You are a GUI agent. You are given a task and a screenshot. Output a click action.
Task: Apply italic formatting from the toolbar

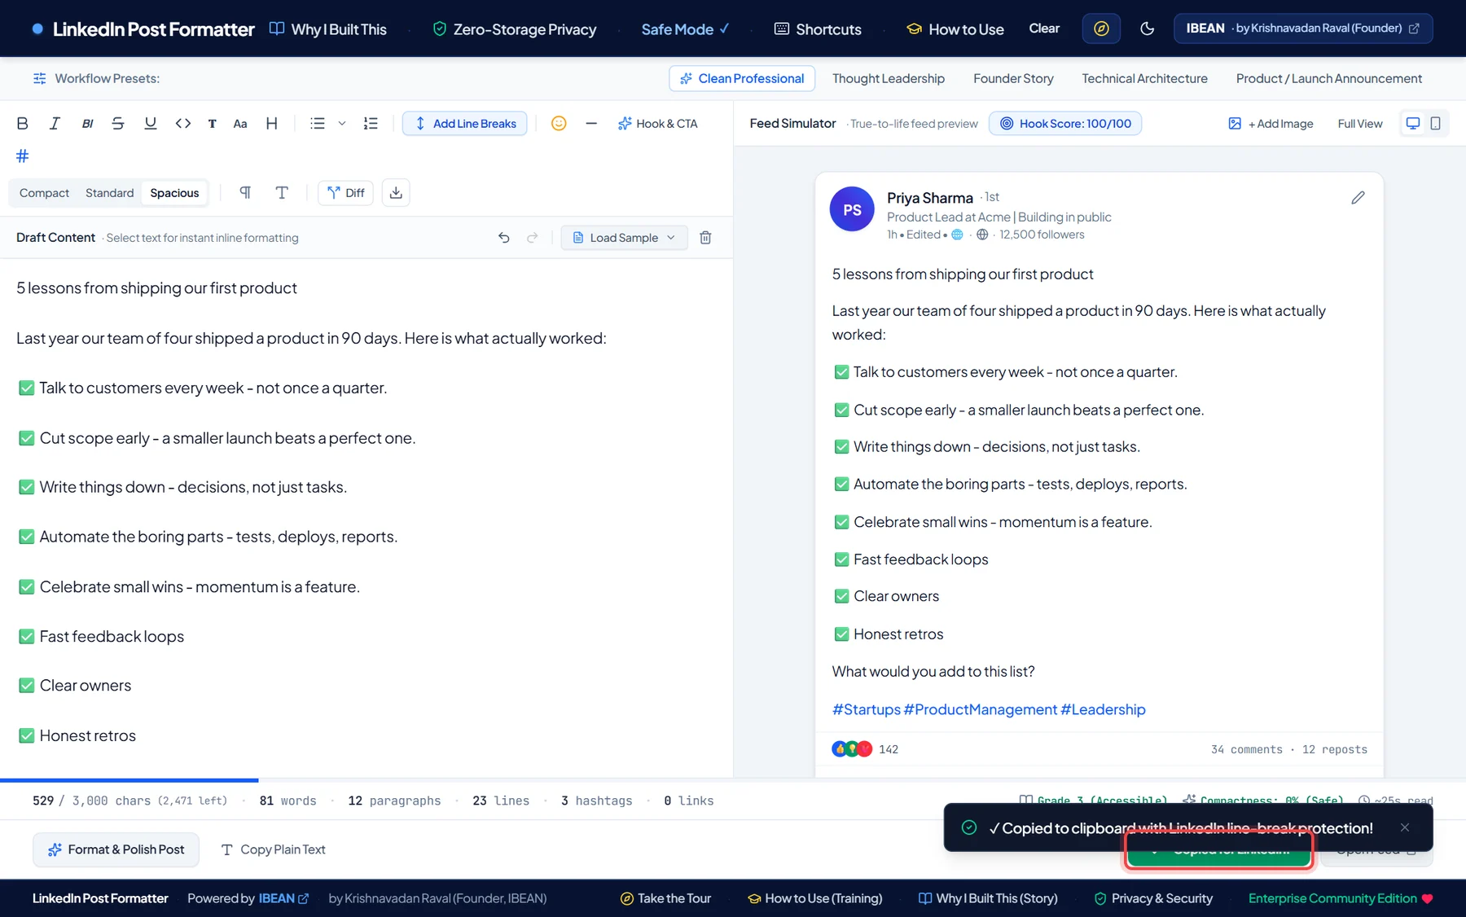point(55,124)
